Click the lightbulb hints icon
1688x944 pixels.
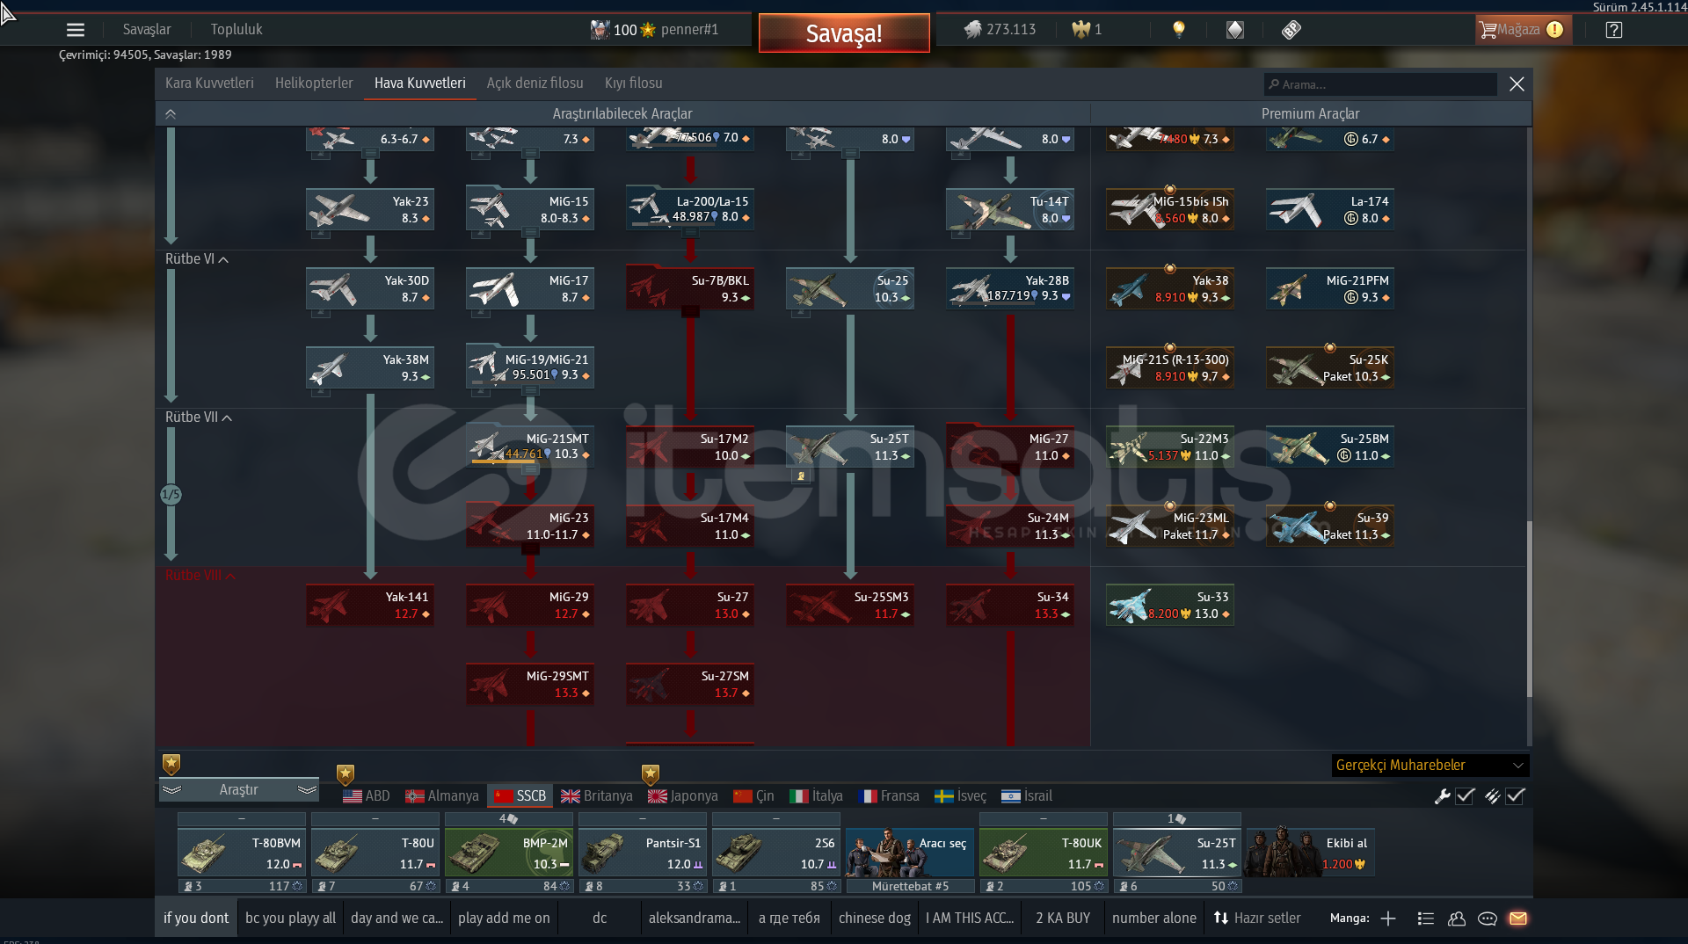tap(1179, 30)
